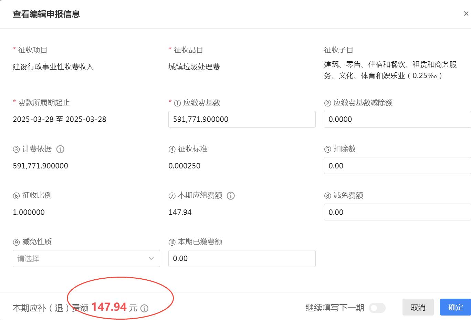Screen dimensions: 471x320
Task: Select the 减免费额 input field
Action: (x=397, y=212)
